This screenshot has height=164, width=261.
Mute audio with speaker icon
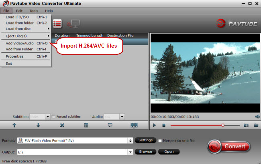pyautogui.click(x=257, y=116)
